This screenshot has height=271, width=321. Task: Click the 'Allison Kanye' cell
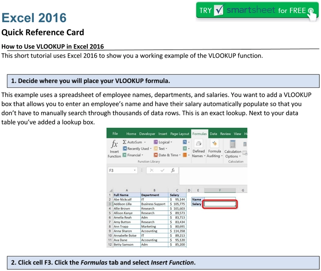coord(127,213)
